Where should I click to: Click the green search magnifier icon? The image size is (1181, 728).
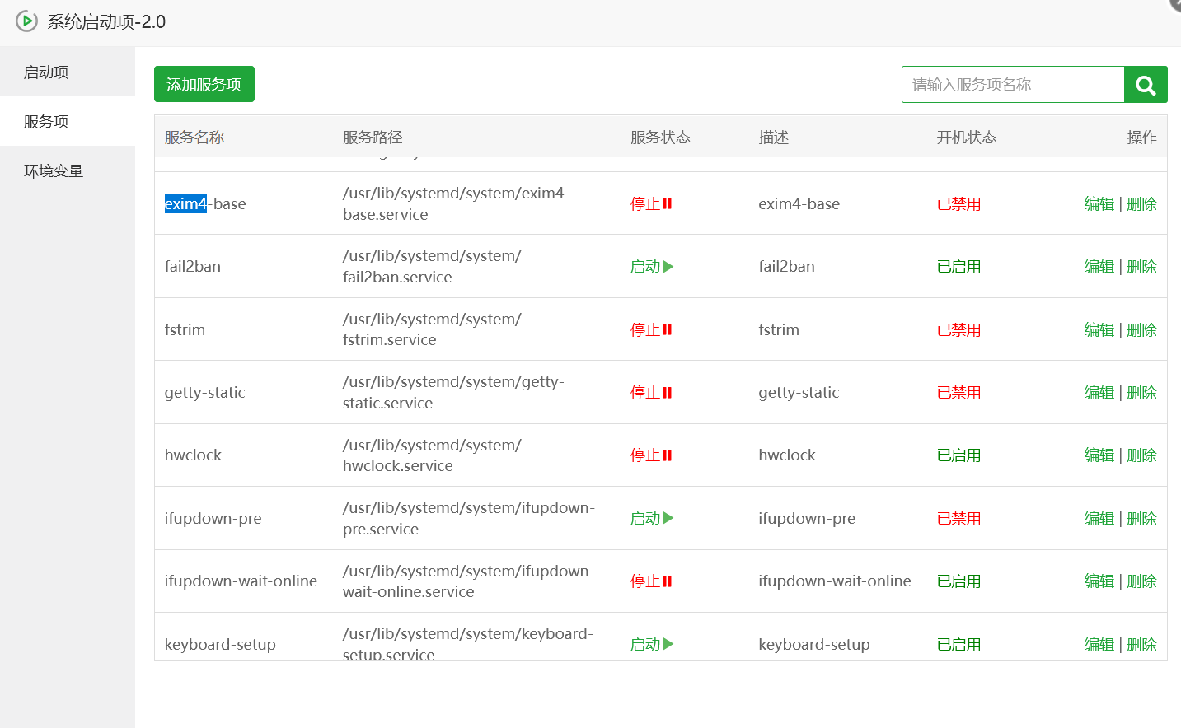point(1146,85)
